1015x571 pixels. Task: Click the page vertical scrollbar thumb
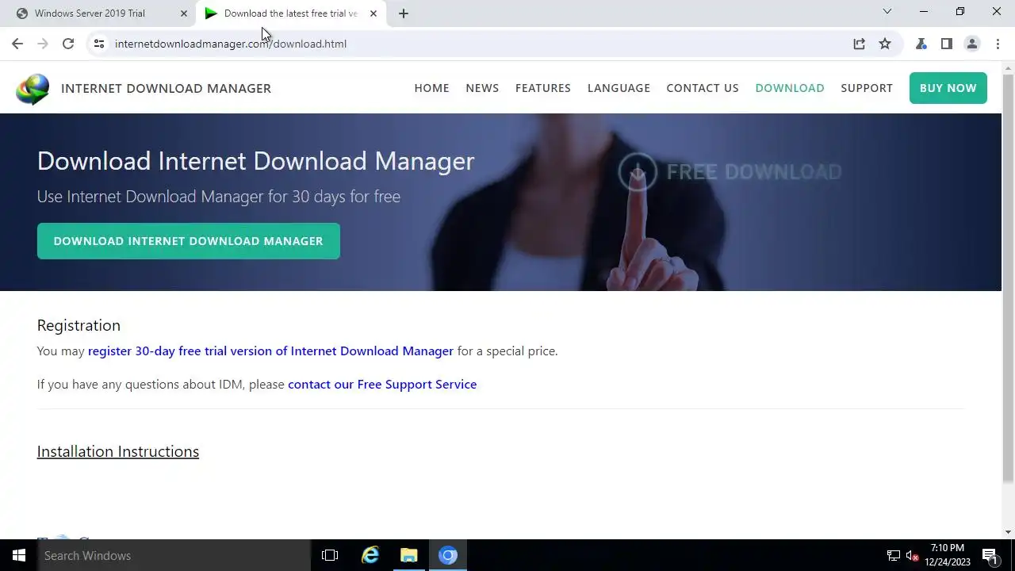tap(1008, 278)
